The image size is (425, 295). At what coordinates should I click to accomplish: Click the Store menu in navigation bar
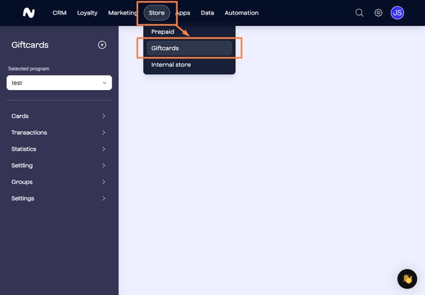[157, 13]
